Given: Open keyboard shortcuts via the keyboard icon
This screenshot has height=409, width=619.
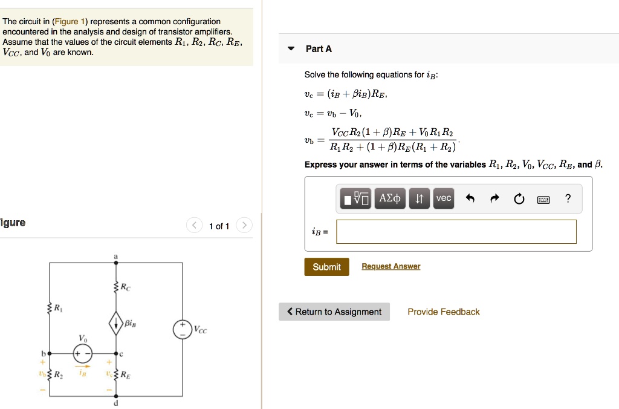Looking at the screenshot, I should (543, 198).
